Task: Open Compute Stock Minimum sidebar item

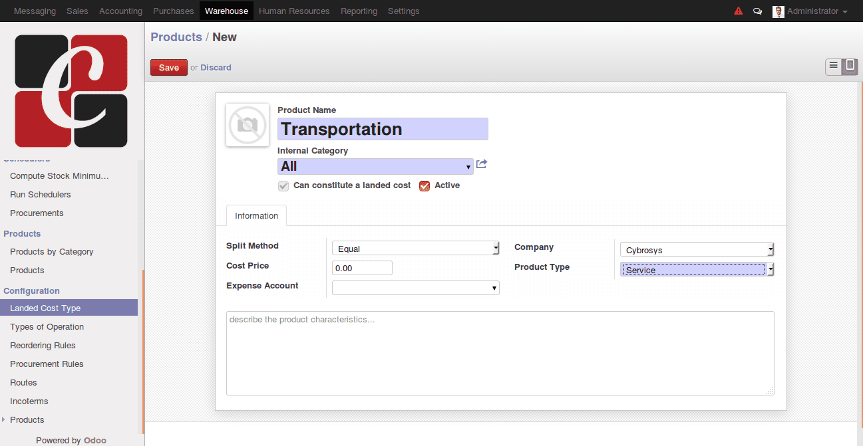Action: coord(59,176)
